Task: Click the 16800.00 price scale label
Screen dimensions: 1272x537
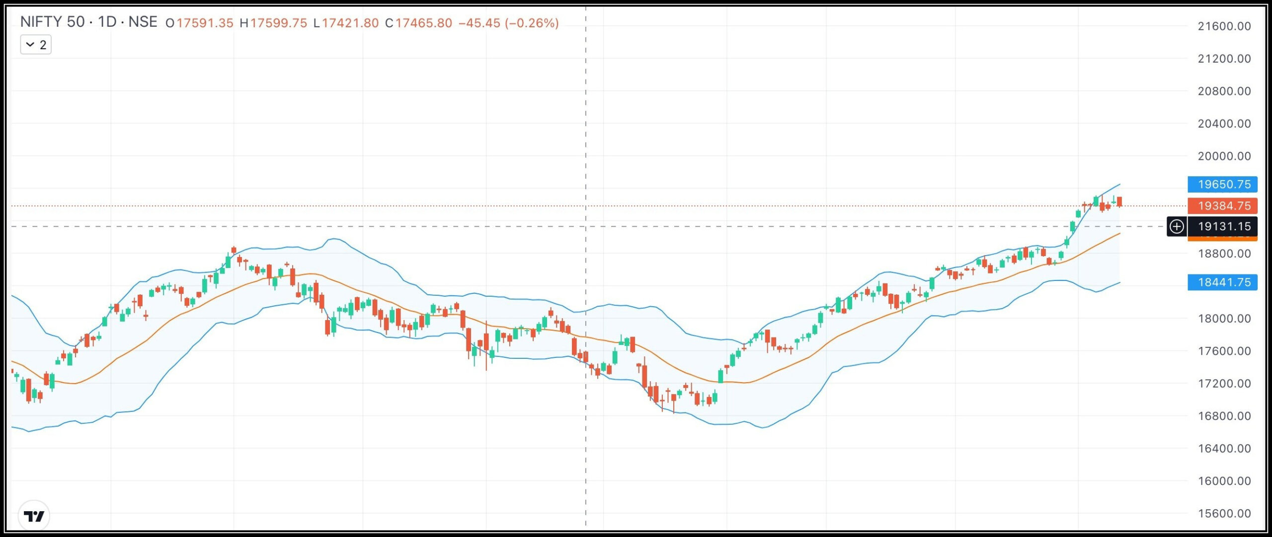Action: tap(1224, 416)
